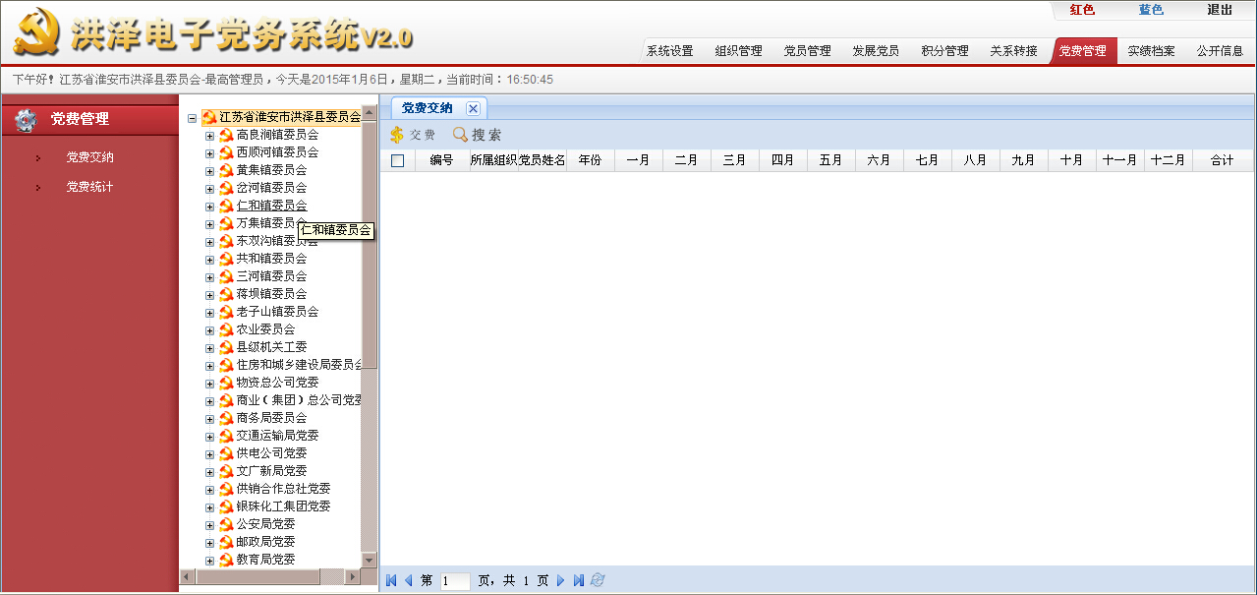
Task: Click the 搜索 magnifier icon
Action: coord(460,135)
